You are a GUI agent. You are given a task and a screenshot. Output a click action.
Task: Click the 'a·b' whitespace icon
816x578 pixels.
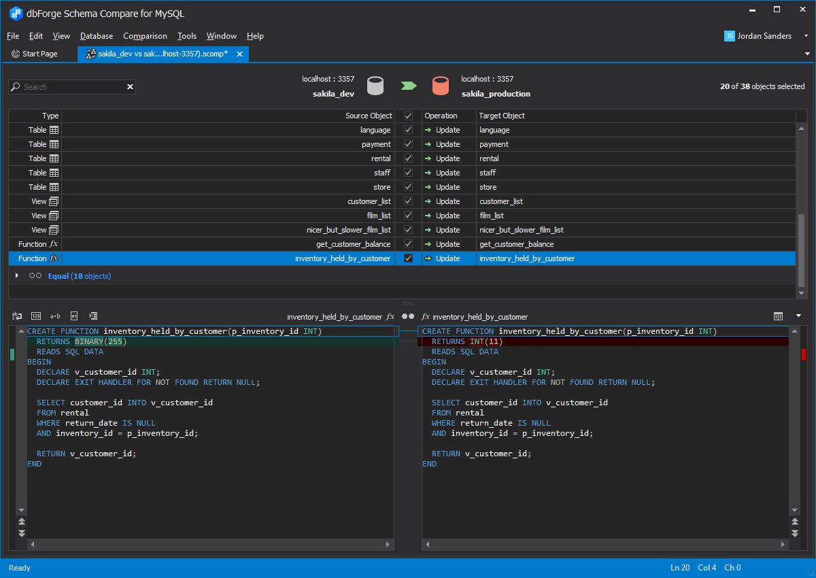[x=55, y=316]
